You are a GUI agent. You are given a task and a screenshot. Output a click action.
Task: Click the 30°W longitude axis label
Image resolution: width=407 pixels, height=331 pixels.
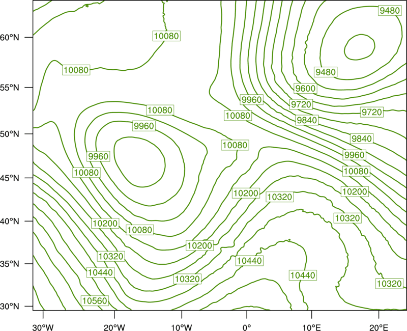click(43, 327)
